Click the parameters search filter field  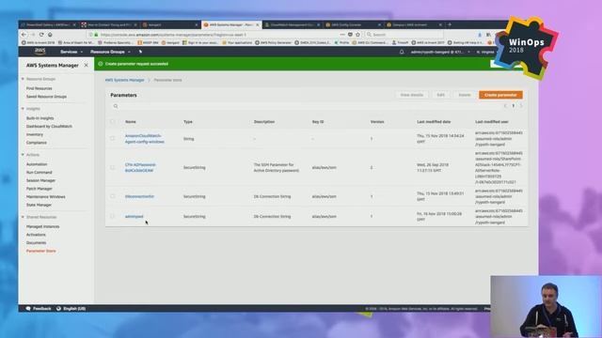[x=308, y=106]
